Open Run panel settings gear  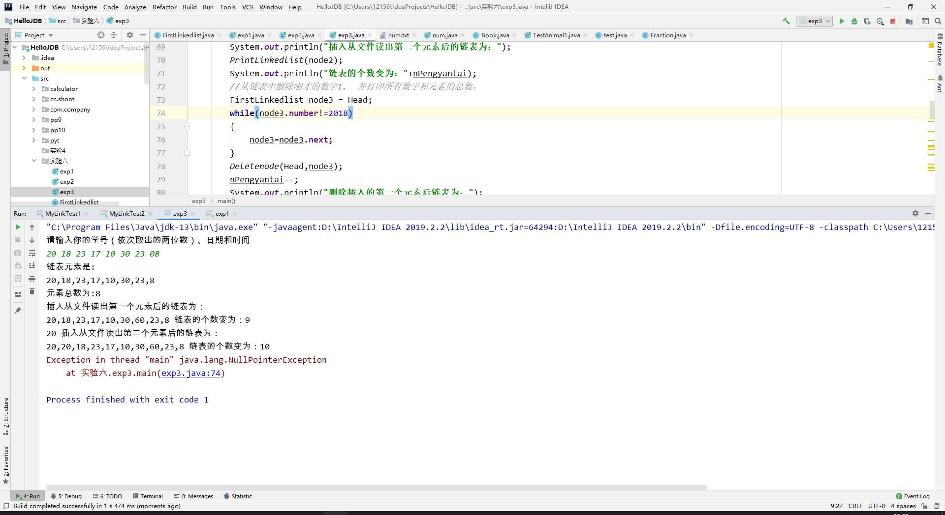tap(915, 213)
